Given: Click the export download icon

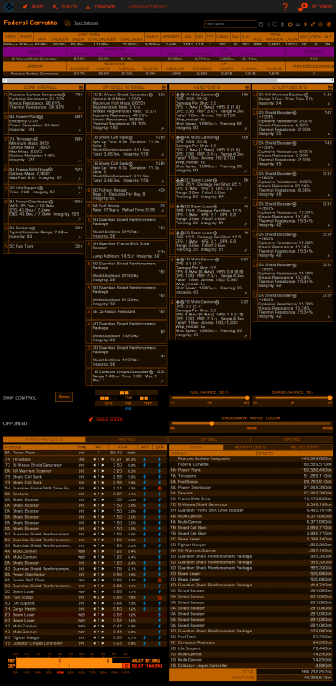Looking at the screenshot, I should pyautogui.click(x=297, y=24).
